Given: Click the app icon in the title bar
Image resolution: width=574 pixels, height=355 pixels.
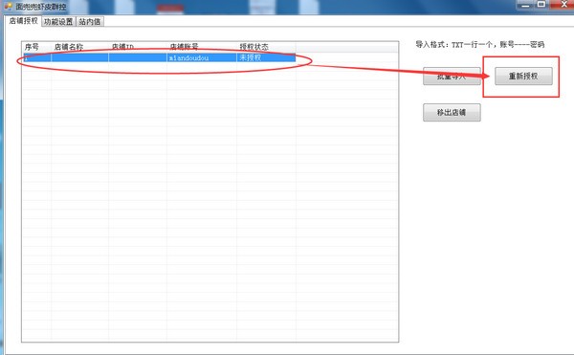Looking at the screenshot, I should (x=8, y=6).
